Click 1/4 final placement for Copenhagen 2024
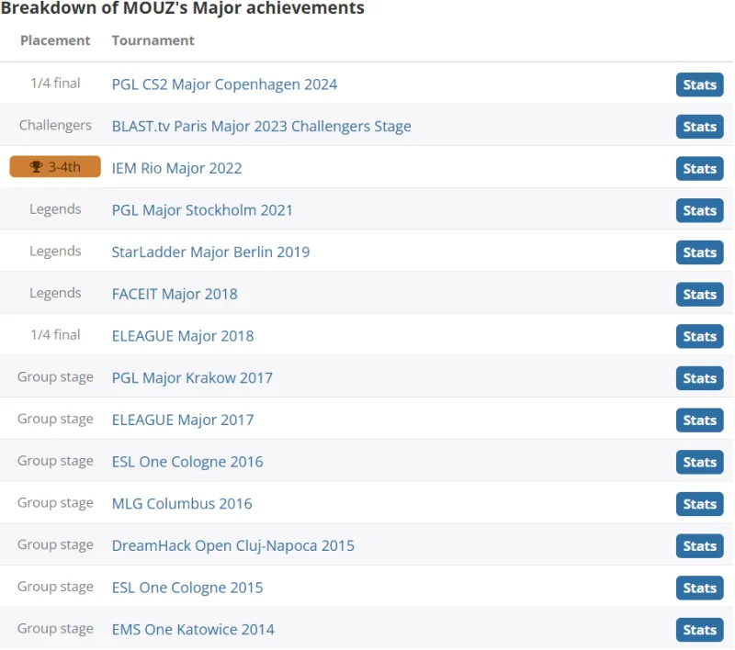This screenshot has height=650, width=735. tap(55, 84)
